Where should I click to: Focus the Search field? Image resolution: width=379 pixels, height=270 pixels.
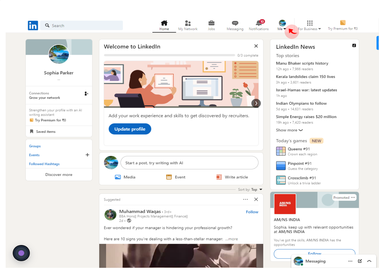[x=82, y=26]
